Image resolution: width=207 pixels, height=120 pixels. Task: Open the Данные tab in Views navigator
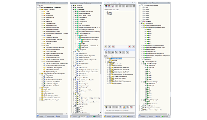[108, 116]
